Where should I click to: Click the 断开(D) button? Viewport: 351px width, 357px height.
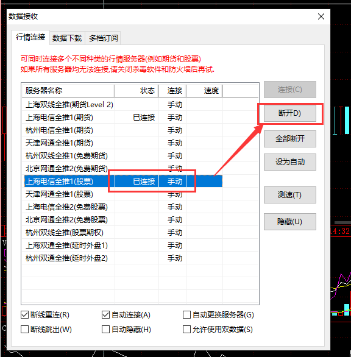click(x=289, y=113)
